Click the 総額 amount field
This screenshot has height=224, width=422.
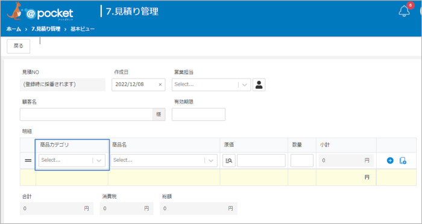click(x=198, y=208)
